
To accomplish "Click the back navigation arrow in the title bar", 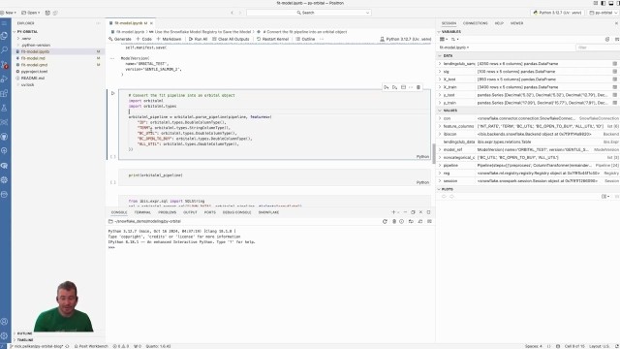I will [x=232, y=13].
